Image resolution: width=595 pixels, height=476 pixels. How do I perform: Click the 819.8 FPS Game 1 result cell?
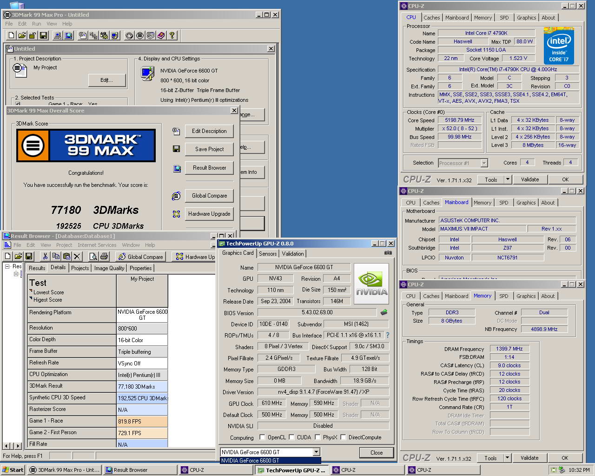tap(142, 421)
